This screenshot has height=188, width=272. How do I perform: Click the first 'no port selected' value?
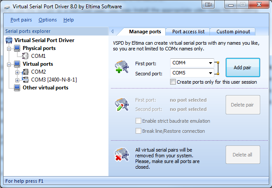pos(188,100)
